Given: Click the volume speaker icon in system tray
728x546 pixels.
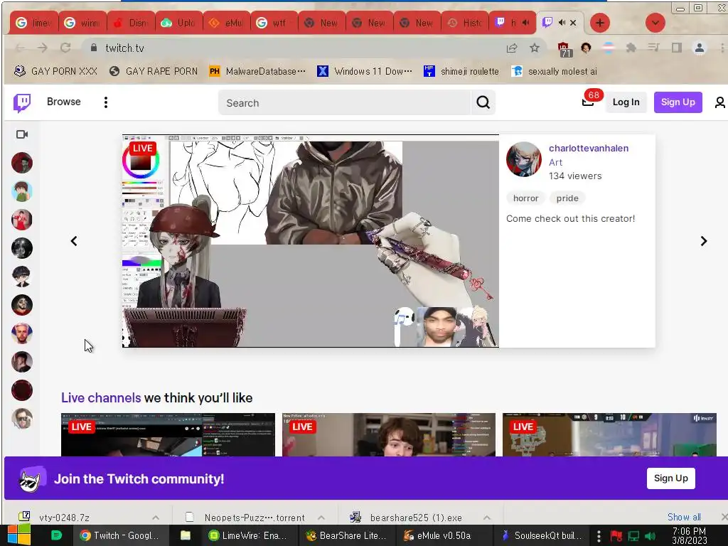Looking at the screenshot, I should (650, 536).
